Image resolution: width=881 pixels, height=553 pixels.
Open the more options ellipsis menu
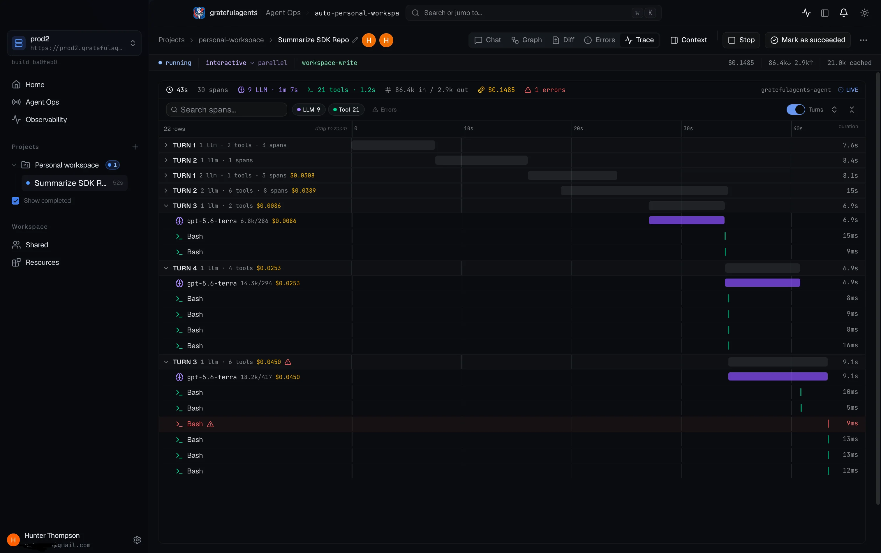(x=863, y=40)
